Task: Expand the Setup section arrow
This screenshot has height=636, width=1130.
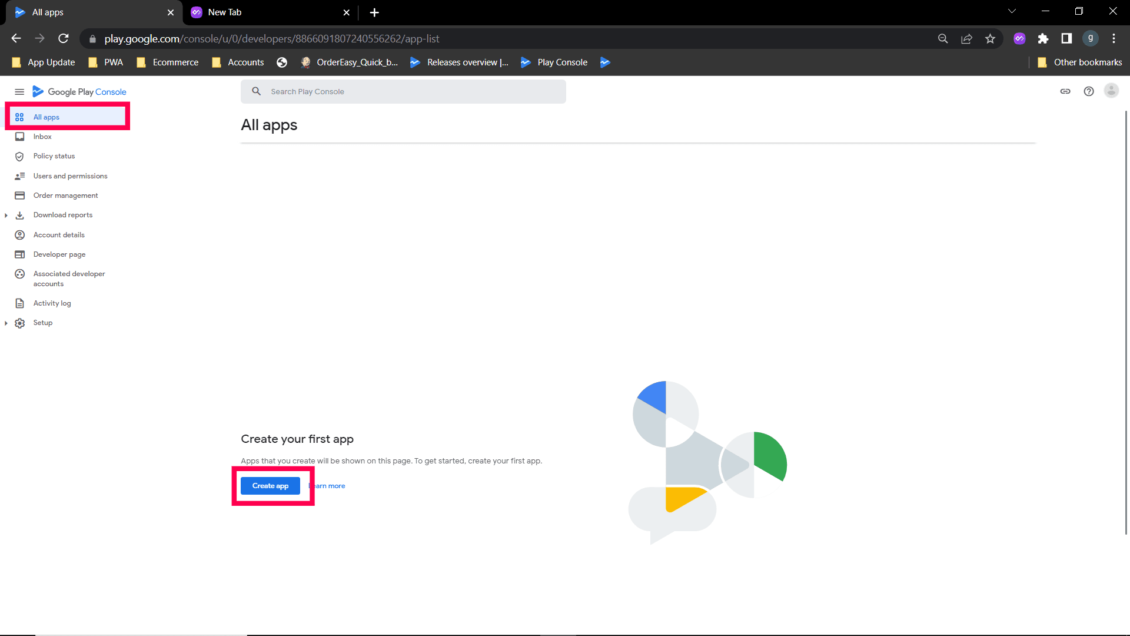Action: [6, 323]
